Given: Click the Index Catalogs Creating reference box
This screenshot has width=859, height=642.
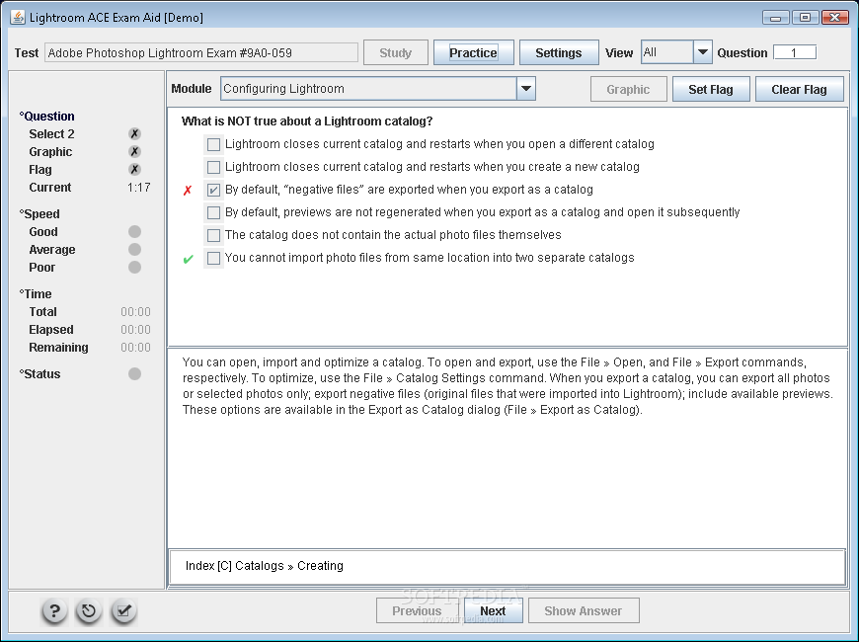Looking at the screenshot, I should [507, 567].
